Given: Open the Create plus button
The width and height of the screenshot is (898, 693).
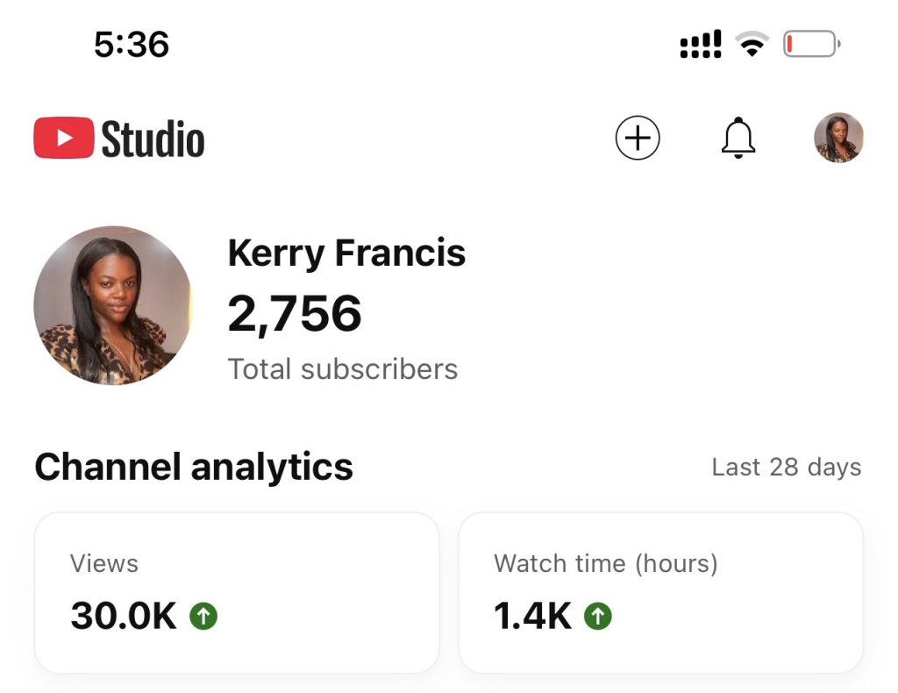Looking at the screenshot, I should point(638,139).
